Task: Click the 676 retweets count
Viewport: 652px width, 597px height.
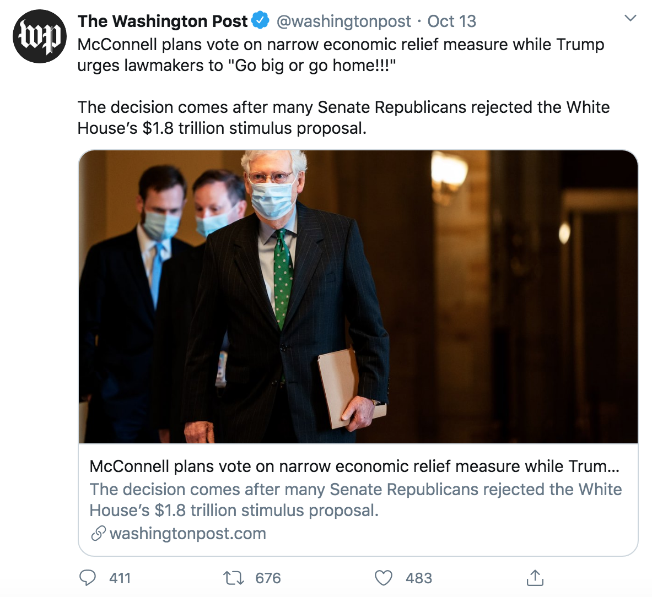Action: (x=268, y=578)
